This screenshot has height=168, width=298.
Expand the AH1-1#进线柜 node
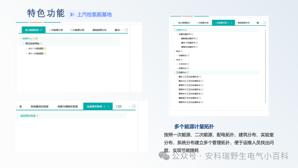pos(26,49)
